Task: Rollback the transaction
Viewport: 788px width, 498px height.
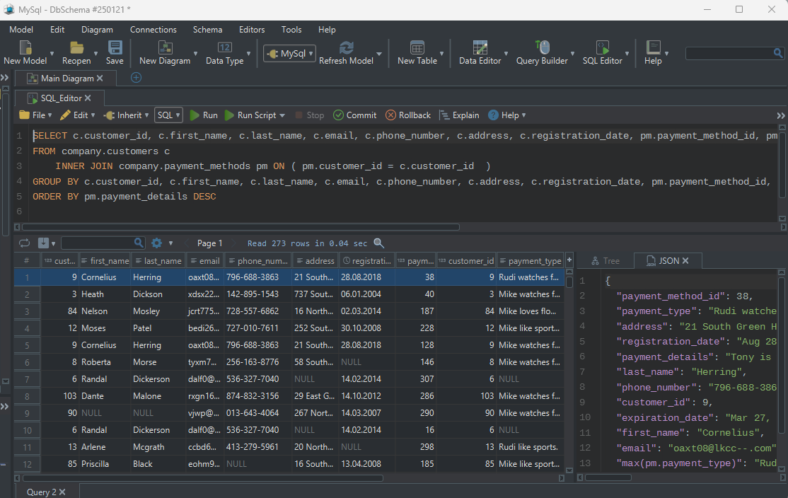Action: [408, 115]
